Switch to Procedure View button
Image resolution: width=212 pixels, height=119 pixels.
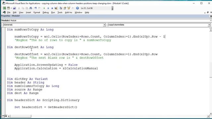pos(3,116)
